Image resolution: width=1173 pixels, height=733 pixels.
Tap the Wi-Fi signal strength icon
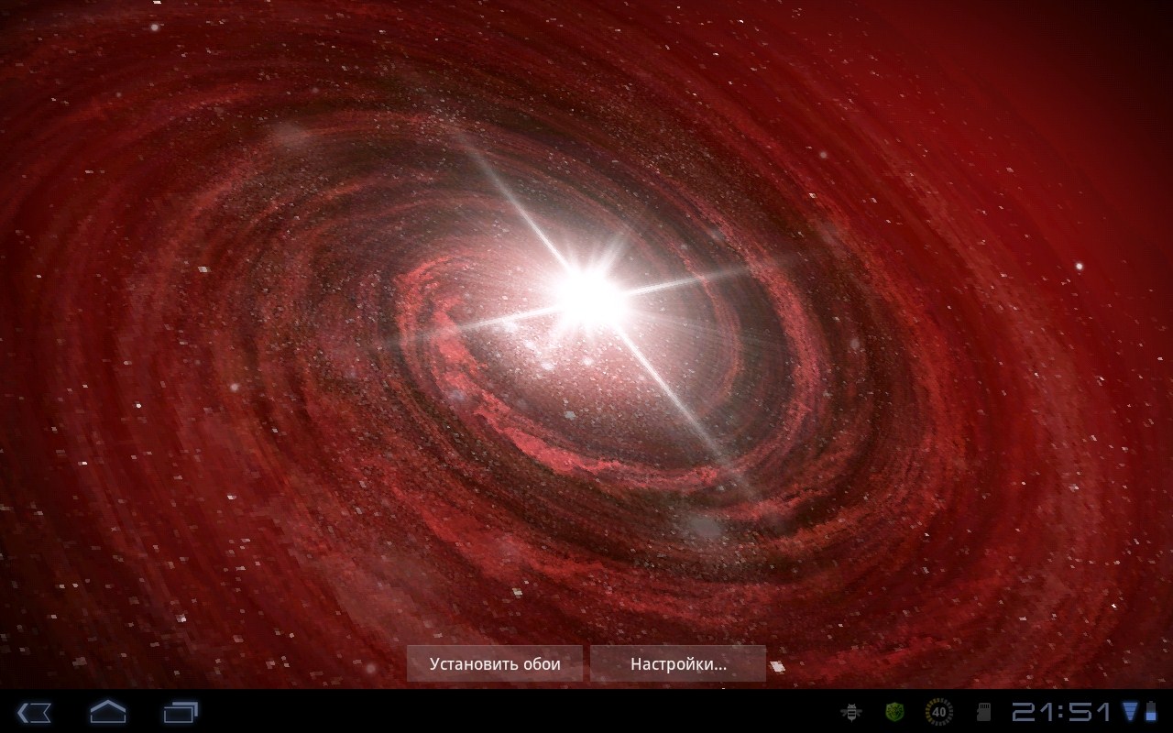[x=1130, y=712]
